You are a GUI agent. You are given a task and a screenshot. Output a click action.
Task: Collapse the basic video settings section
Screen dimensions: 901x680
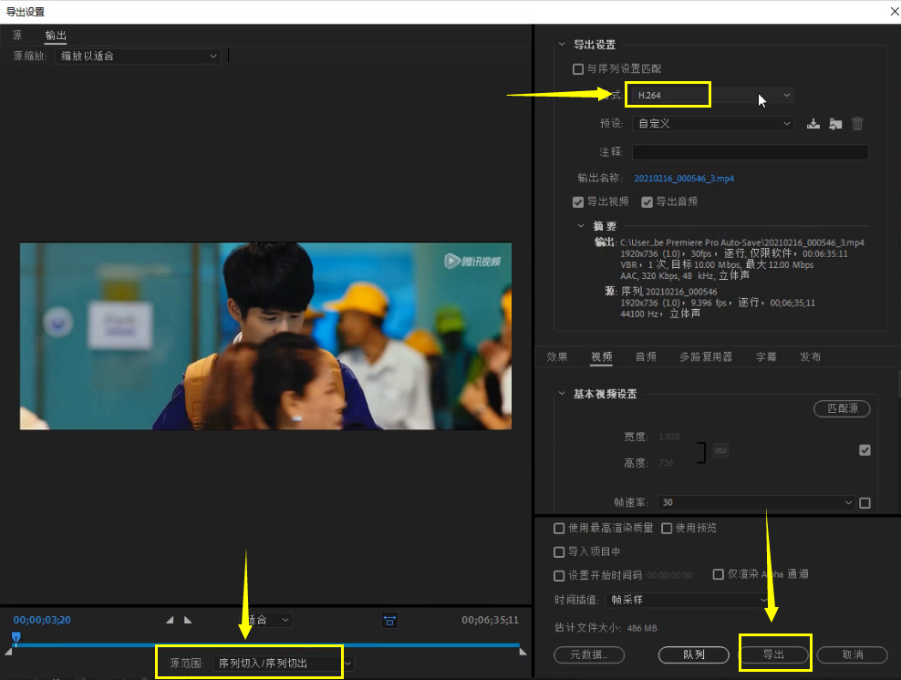562,394
